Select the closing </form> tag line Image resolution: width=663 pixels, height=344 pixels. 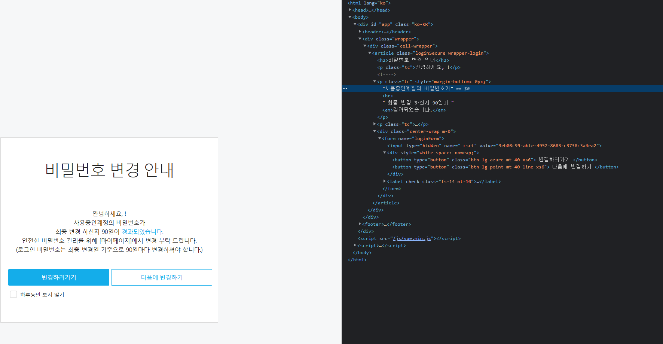pyautogui.click(x=391, y=189)
